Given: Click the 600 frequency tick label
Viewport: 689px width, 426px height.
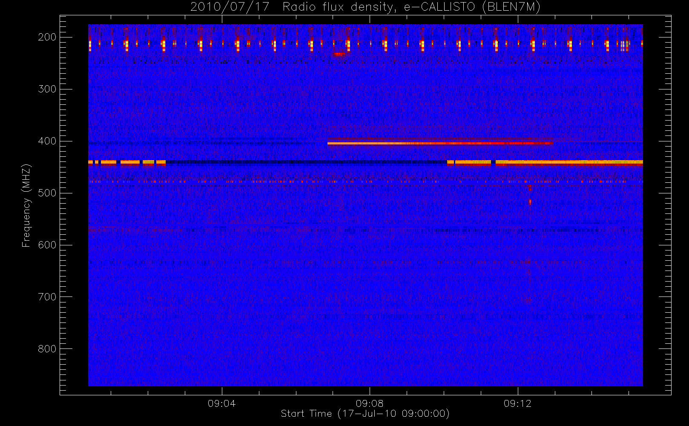Looking at the screenshot, I should tap(47, 245).
